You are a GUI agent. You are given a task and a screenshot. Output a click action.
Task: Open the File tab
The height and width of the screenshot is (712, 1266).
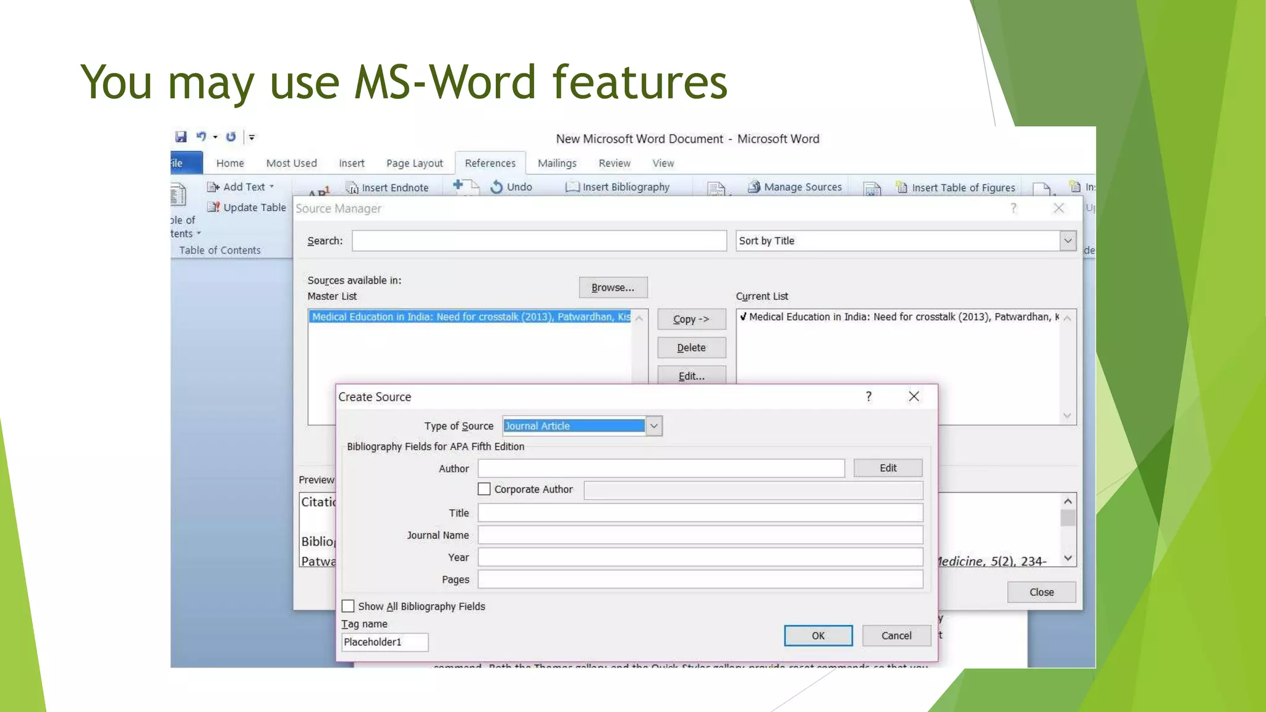[186, 163]
